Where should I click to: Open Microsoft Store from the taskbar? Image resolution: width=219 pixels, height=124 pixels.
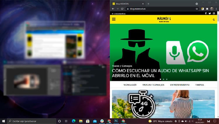(x=88, y=121)
